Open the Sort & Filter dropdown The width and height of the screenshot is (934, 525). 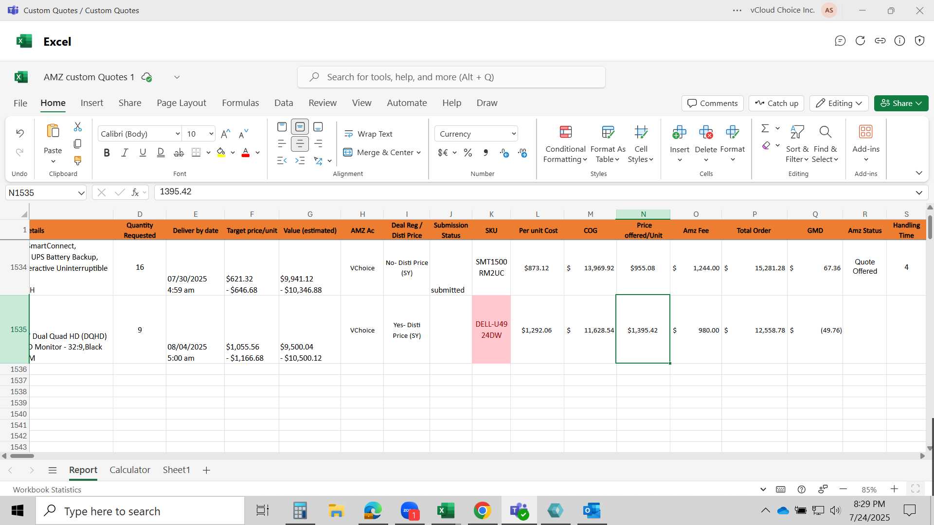coord(797,144)
